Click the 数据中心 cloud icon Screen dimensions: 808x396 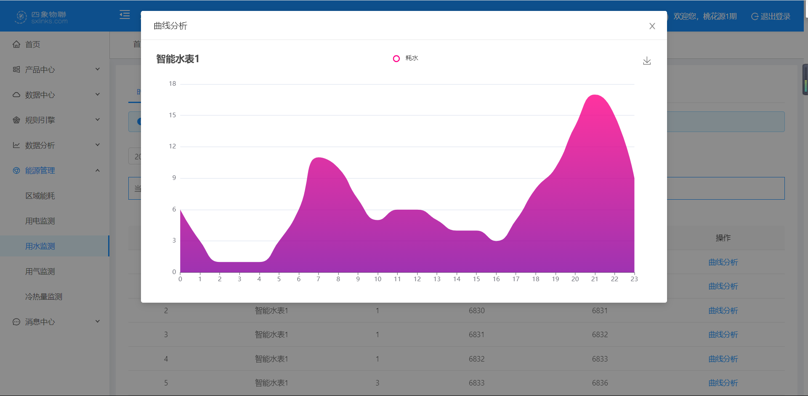pyautogui.click(x=16, y=95)
